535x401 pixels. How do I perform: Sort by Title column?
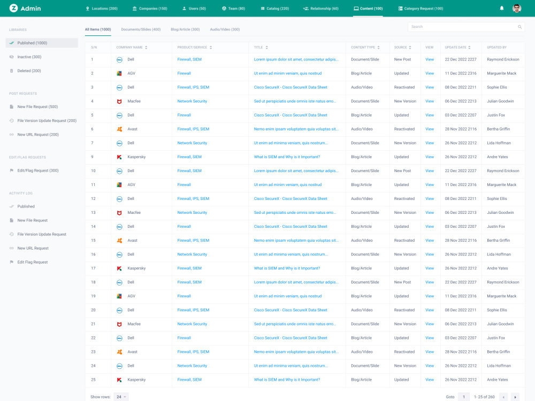tap(266, 48)
